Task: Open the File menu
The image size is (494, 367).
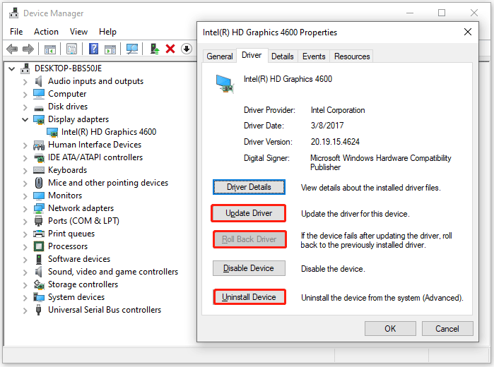Action: (16, 32)
